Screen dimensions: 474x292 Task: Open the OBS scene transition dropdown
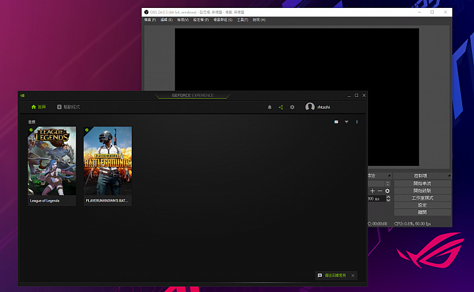pos(379,184)
